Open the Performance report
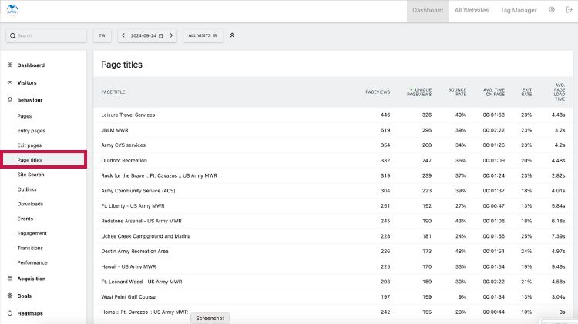This screenshot has height=324, width=578. pos(32,263)
